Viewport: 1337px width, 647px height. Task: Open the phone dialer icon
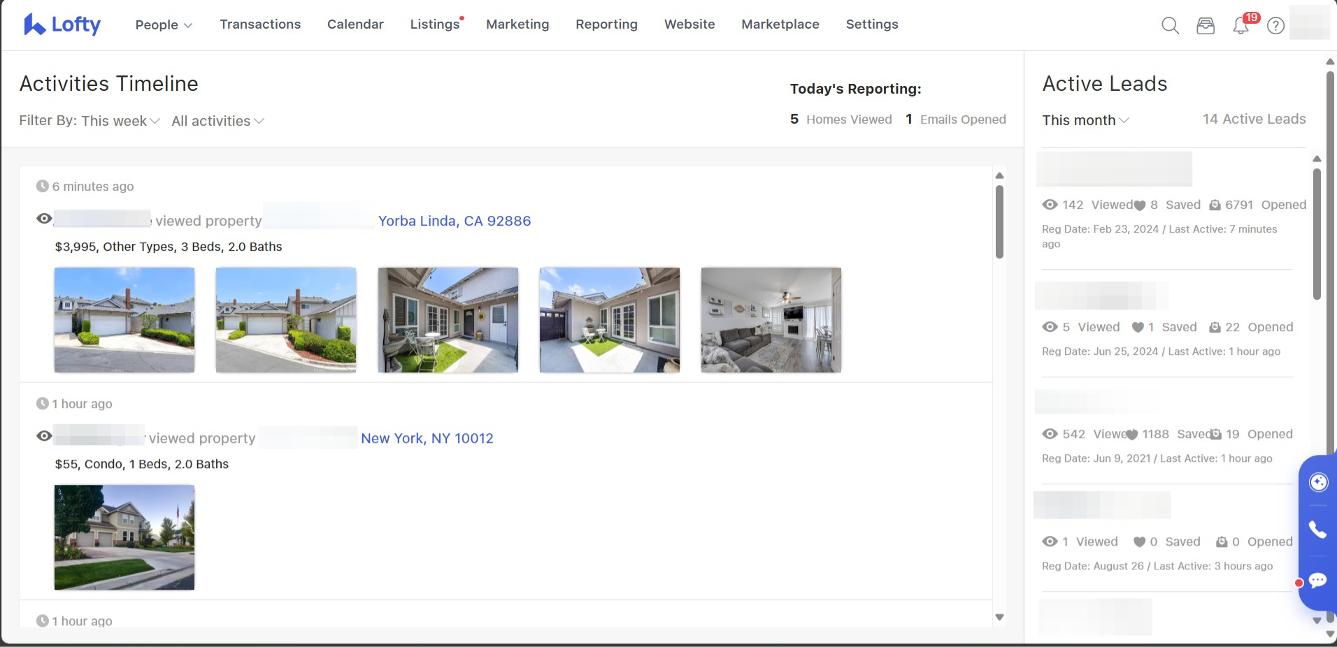pos(1318,530)
